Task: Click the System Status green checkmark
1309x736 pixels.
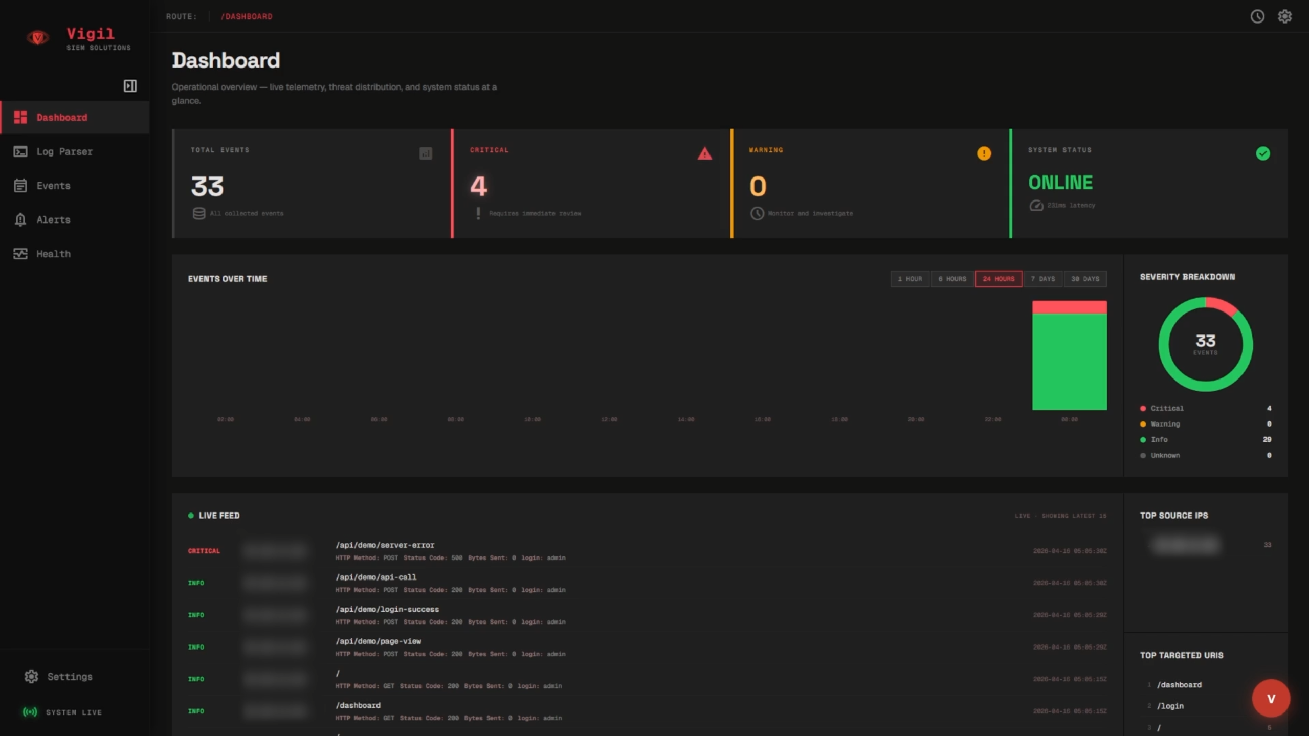Action: pyautogui.click(x=1262, y=153)
